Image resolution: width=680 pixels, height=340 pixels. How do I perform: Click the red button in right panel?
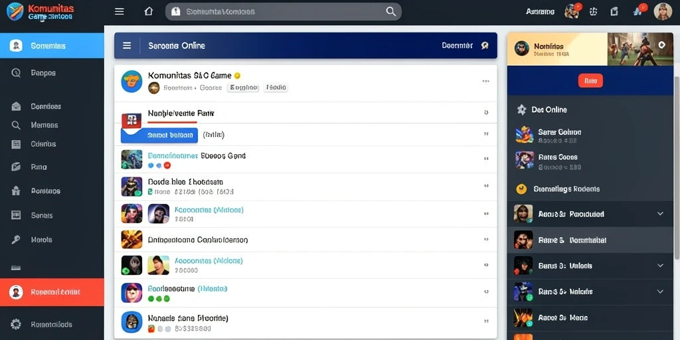(x=590, y=80)
